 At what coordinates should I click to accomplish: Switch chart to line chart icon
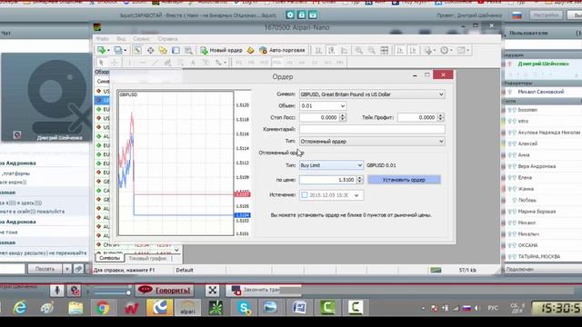344,50
